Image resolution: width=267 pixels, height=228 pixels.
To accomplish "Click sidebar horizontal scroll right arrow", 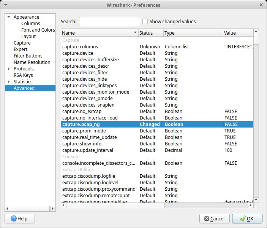I will point(53,209).
